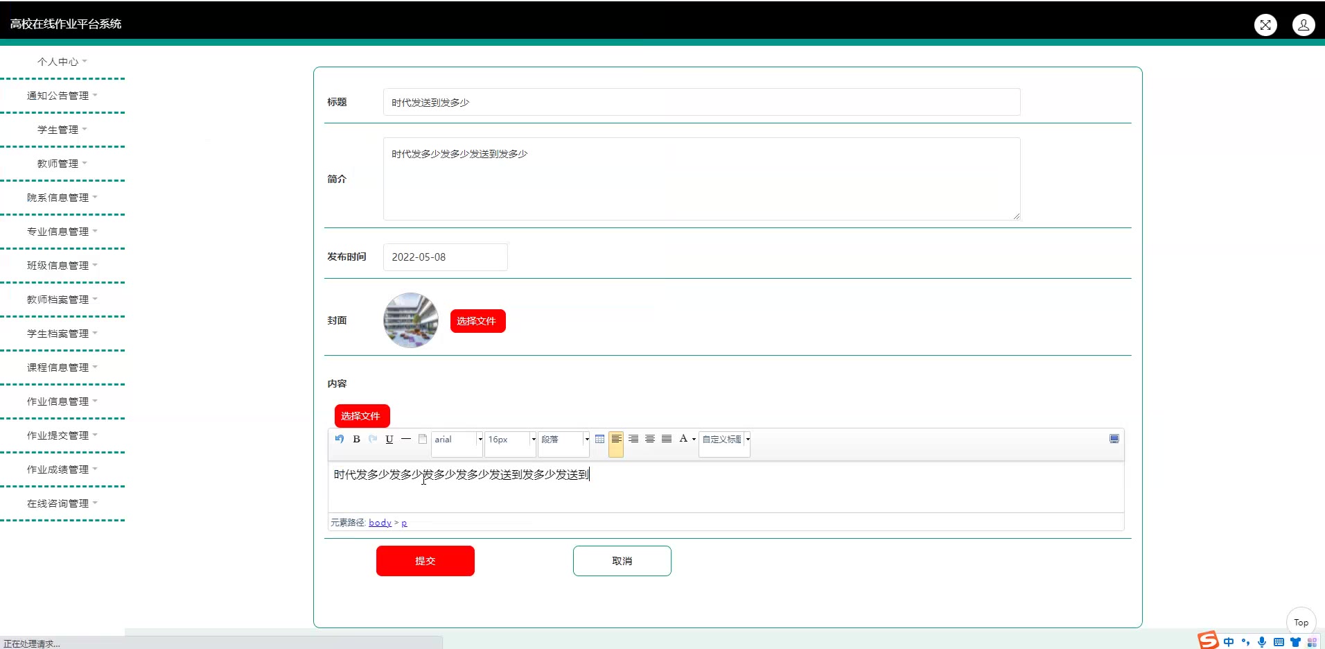Click the blank page icon in the editor toolbar
This screenshot has width=1325, height=649.
(423, 439)
